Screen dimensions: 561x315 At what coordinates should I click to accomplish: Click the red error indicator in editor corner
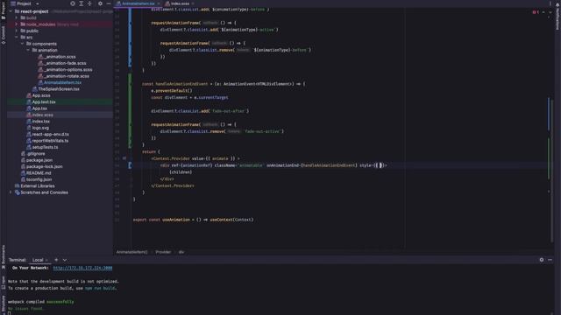(536, 12)
